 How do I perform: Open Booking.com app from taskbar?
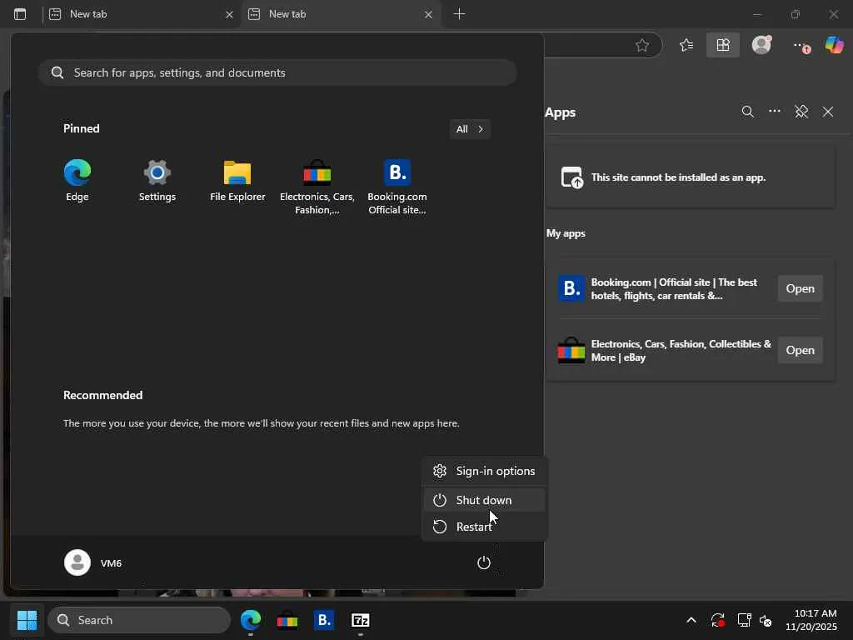[x=324, y=620]
